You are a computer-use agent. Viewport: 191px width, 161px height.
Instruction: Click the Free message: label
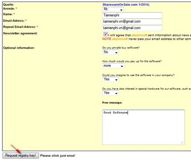pos(112,102)
